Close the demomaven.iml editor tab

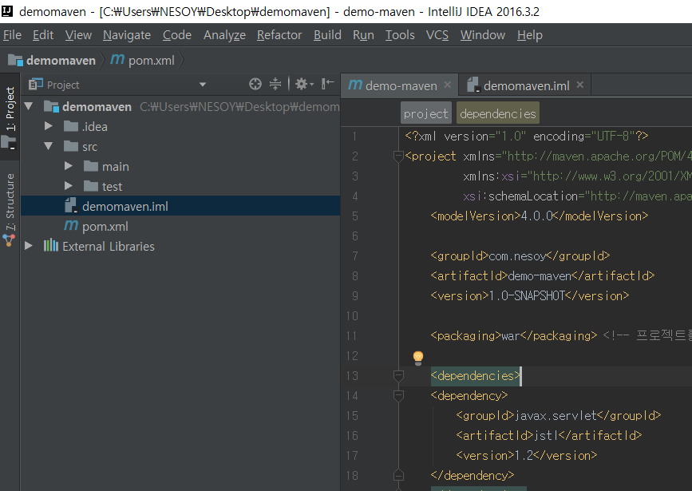(x=580, y=85)
